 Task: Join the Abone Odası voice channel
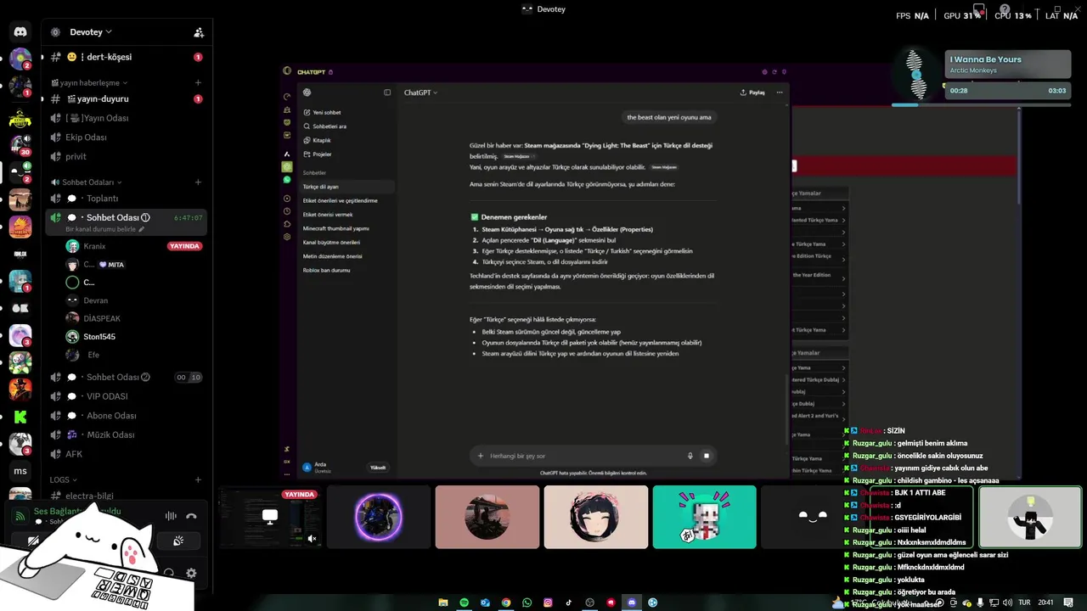point(127,416)
